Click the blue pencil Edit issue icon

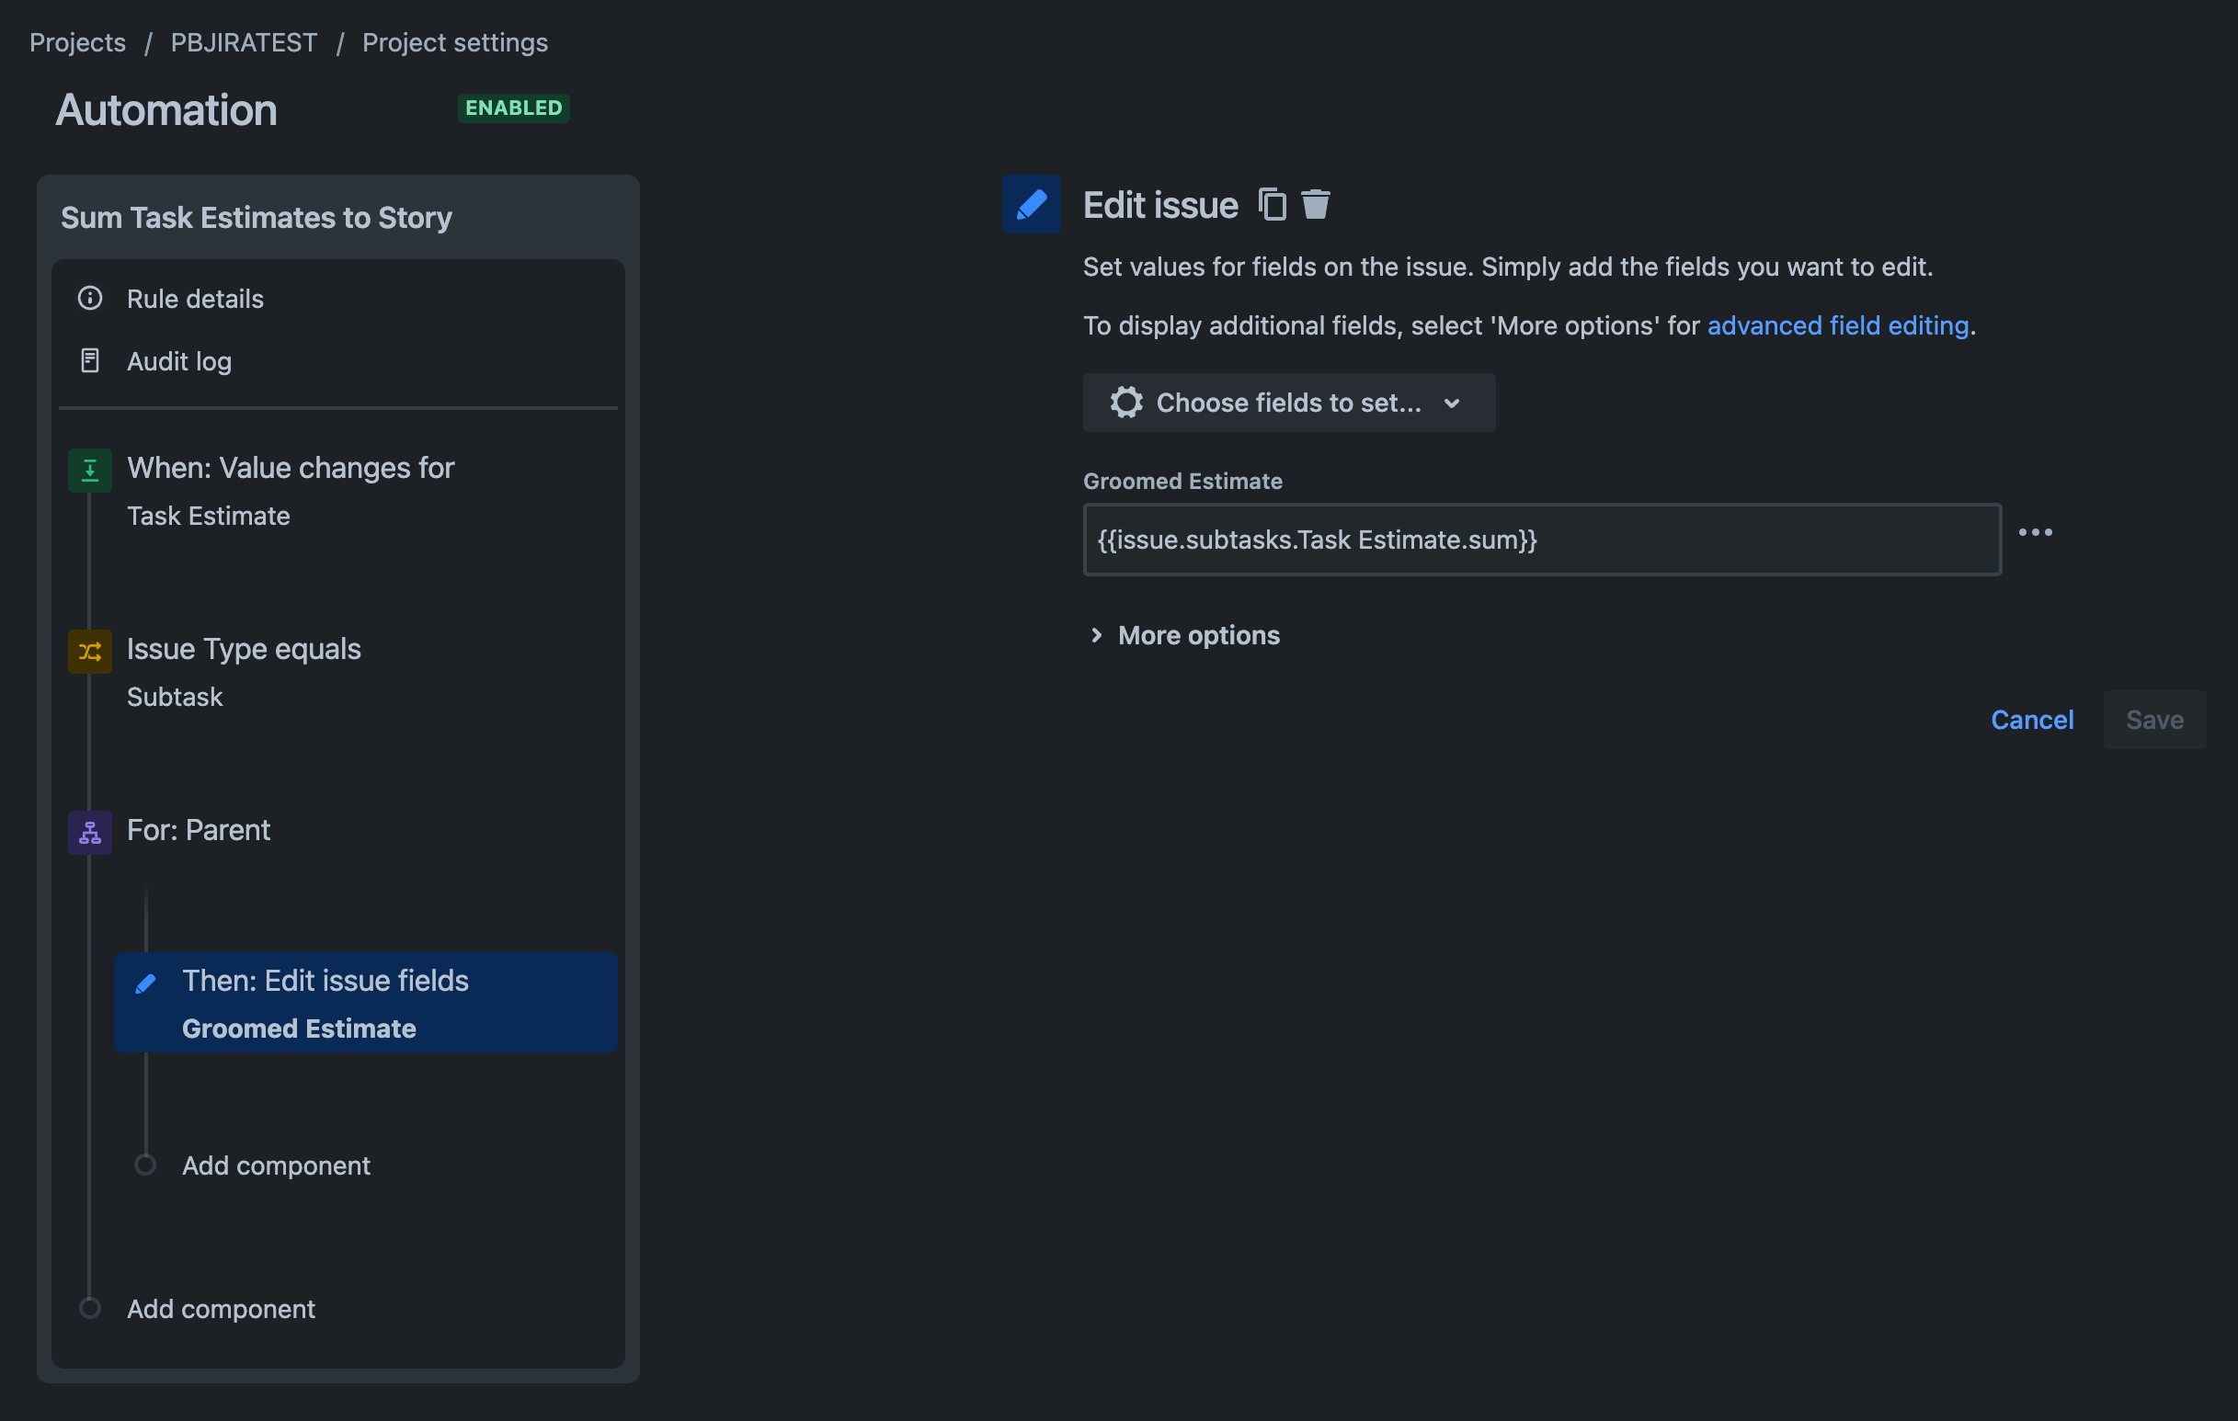pos(1031,204)
